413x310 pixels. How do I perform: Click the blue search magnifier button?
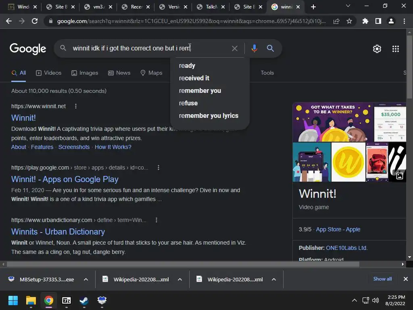(x=270, y=48)
